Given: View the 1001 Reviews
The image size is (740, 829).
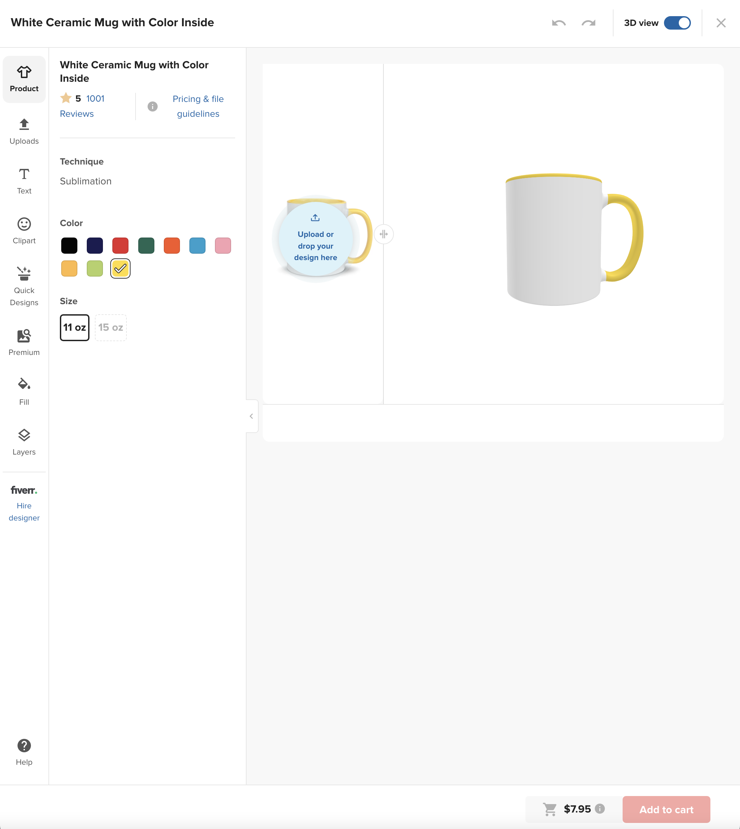Looking at the screenshot, I should [86, 106].
